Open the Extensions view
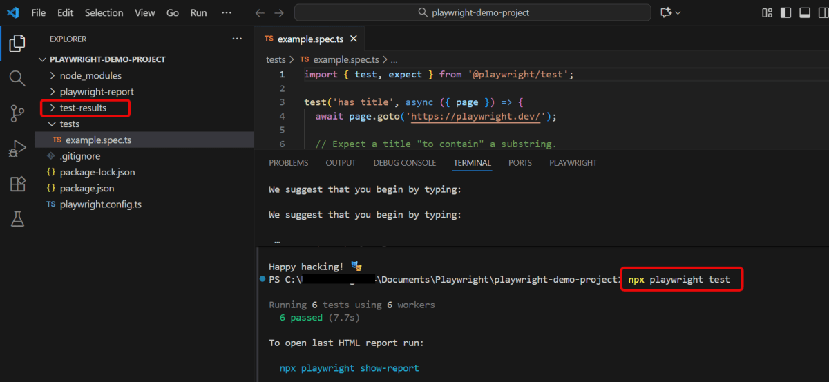The width and height of the screenshot is (829, 382). [x=17, y=184]
